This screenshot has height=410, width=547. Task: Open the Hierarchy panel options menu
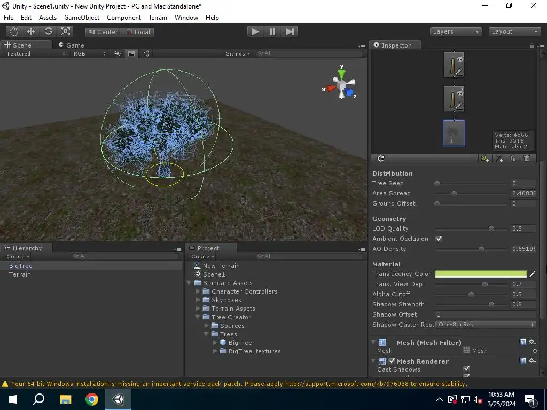coord(177,249)
